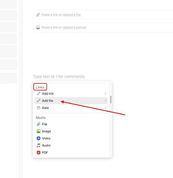Click the Upload a picture link

(74, 27)
